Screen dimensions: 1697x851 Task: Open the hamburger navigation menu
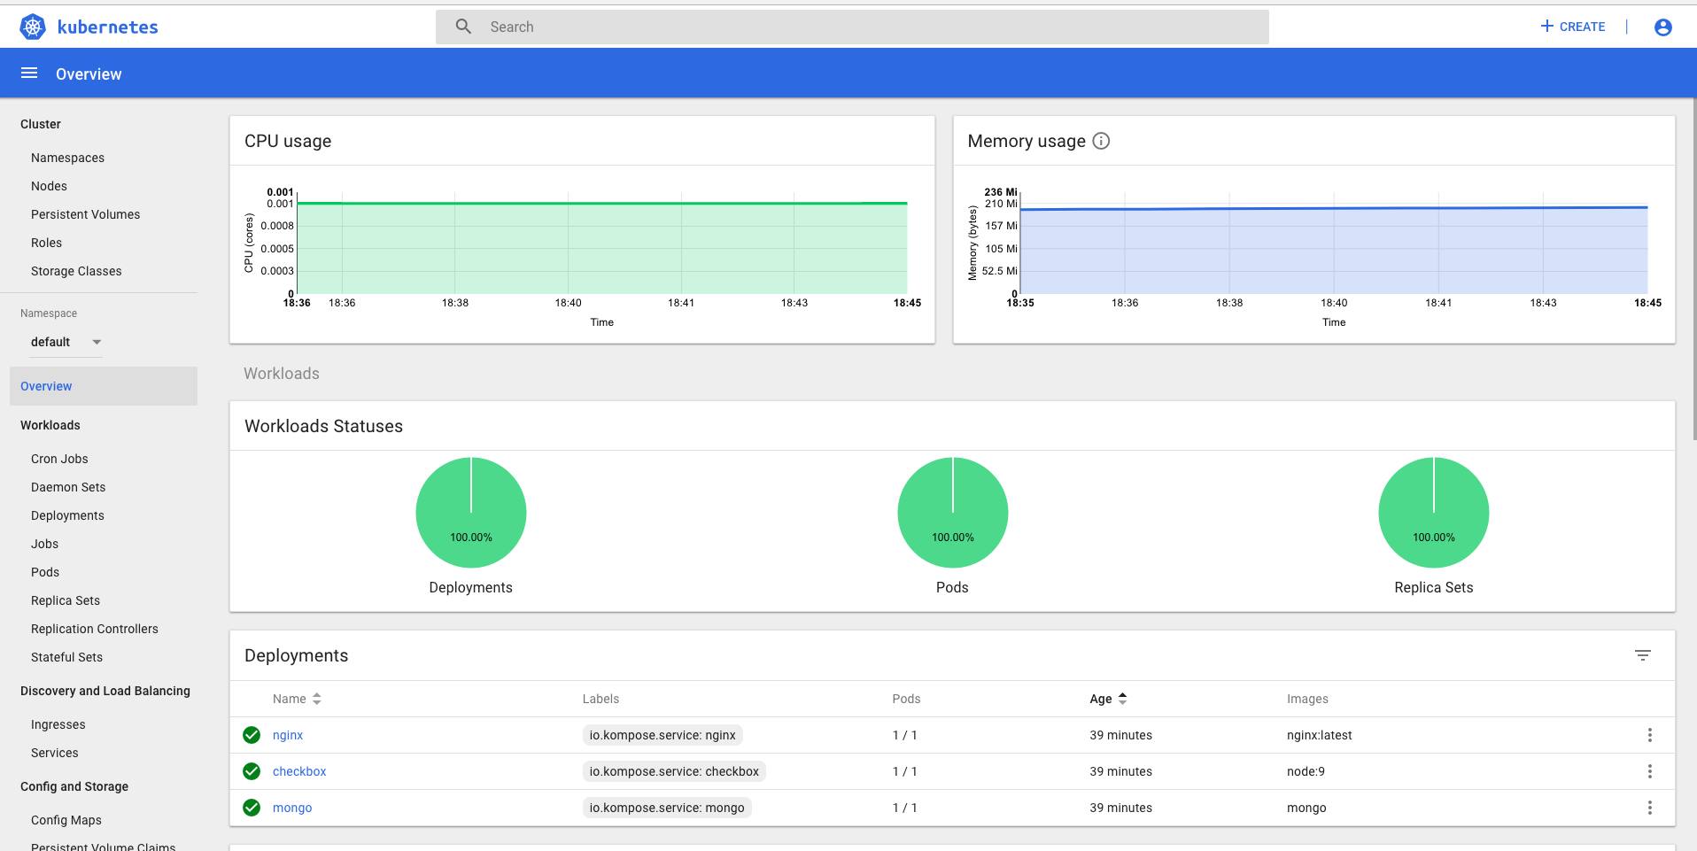[29, 73]
